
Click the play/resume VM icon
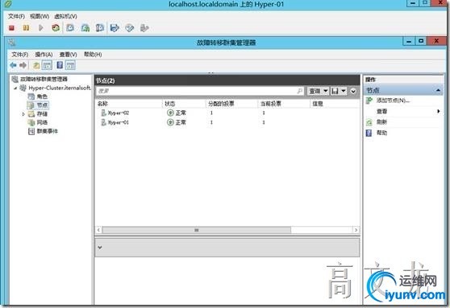point(41,28)
